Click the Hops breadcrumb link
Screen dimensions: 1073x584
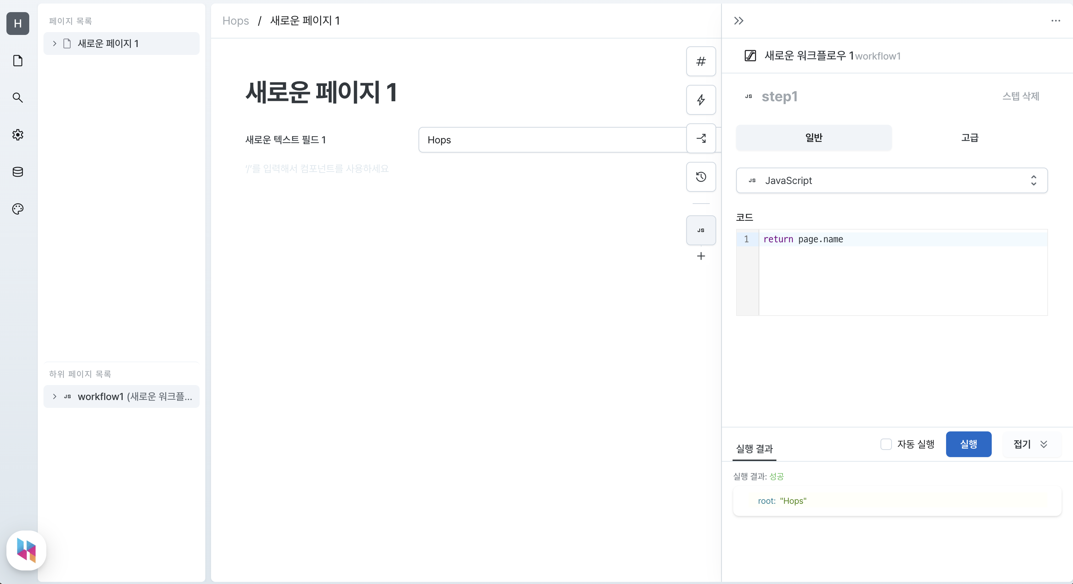click(235, 21)
